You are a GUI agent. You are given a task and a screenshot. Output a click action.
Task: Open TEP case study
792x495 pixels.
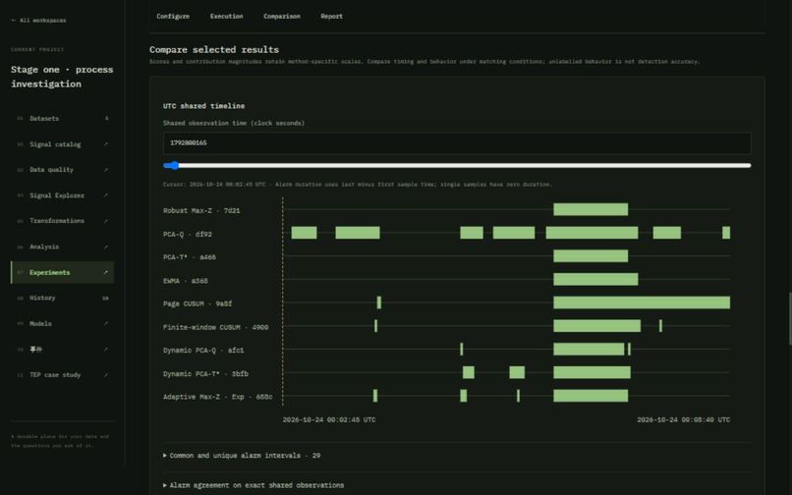(x=63, y=375)
